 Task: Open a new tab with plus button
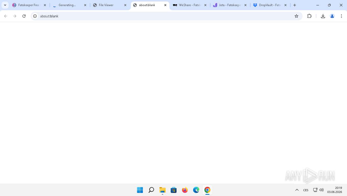point(295,5)
